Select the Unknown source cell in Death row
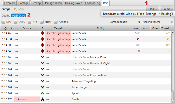Screen dimensions: 175x104 27,99
